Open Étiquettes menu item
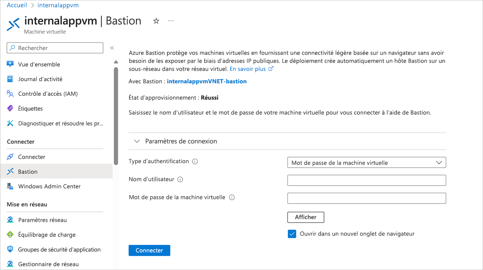 (30, 109)
